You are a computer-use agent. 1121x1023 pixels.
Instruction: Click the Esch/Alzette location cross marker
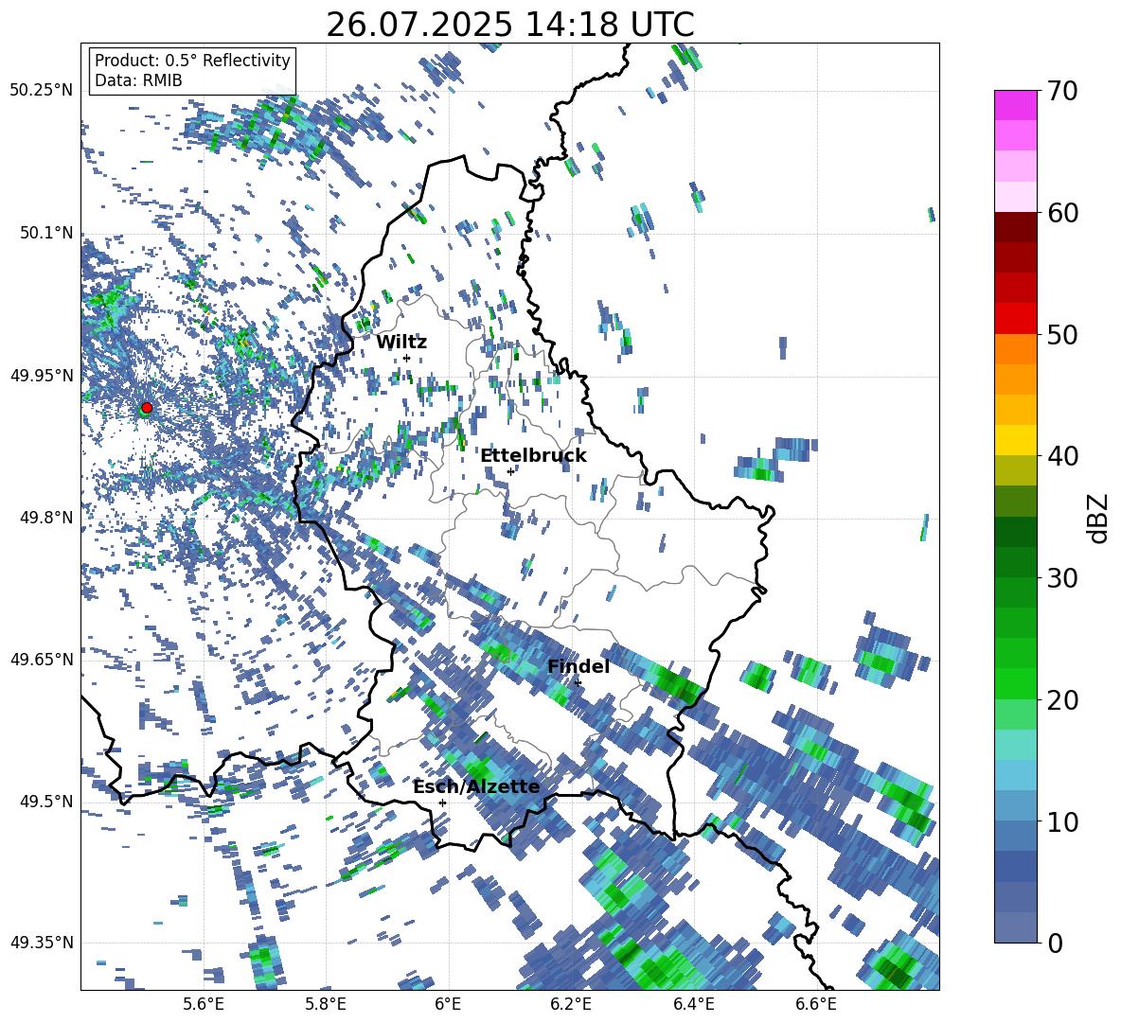point(442,803)
